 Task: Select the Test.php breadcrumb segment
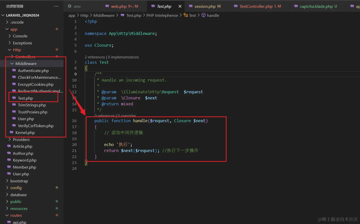[x=134, y=16]
